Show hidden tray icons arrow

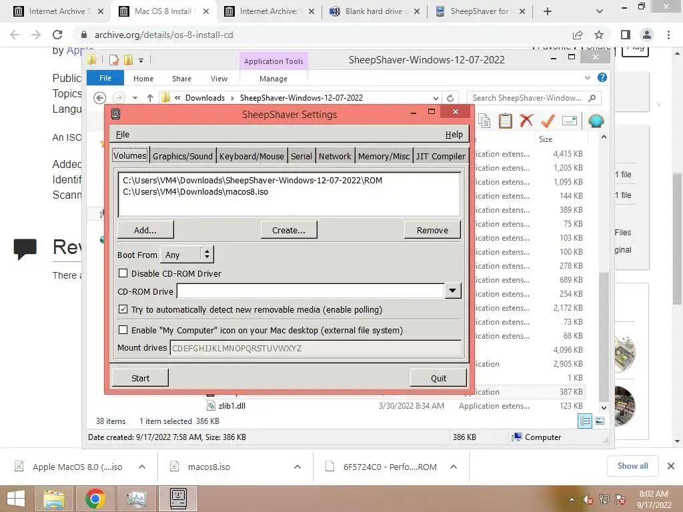572,499
